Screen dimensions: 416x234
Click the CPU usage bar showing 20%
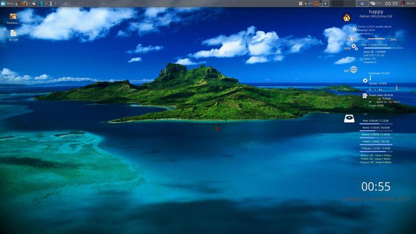[376, 39]
